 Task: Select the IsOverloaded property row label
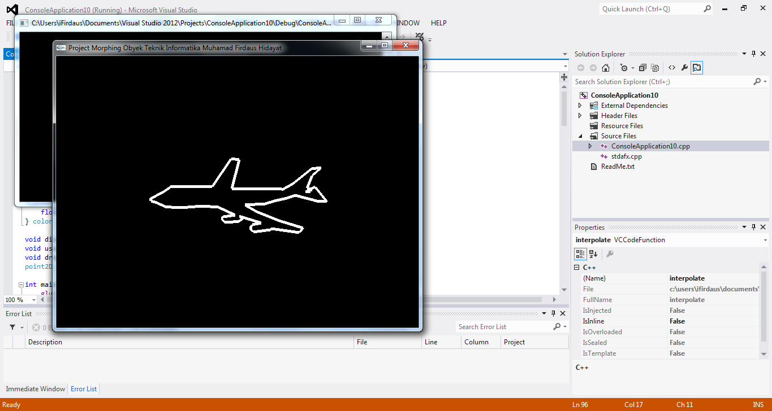pos(602,332)
